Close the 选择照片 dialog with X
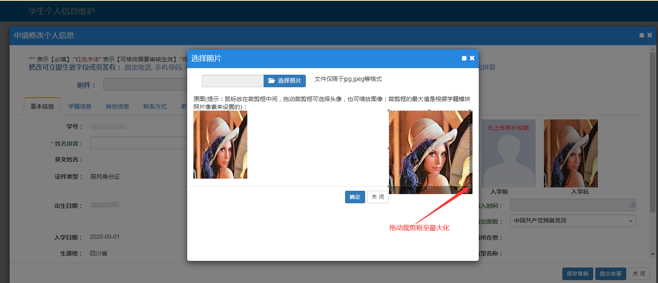 pyautogui.click(x=472, y=58)
